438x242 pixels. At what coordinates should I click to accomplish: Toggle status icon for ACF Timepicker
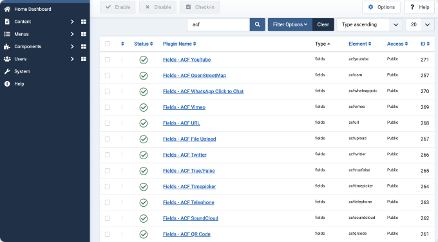(144, 187)
